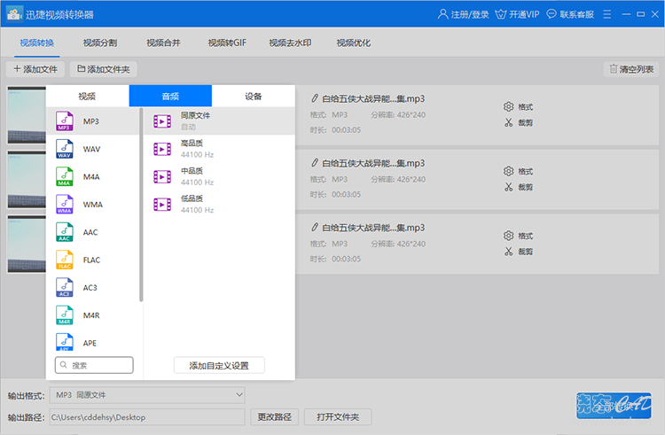Choose the 高品质 44100 Hz preset
This screenshot has height=435, width=665.
[219, 149]
